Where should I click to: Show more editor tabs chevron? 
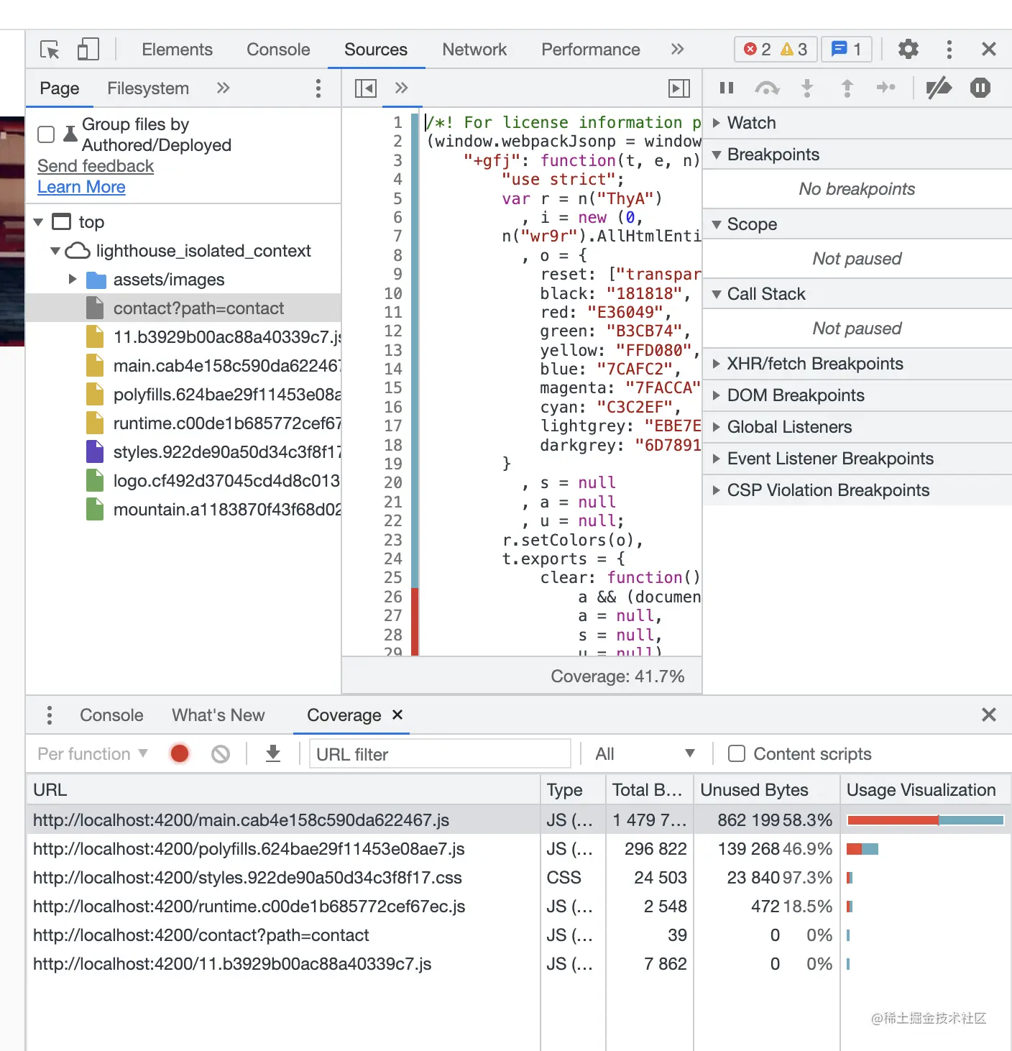click(x=401, y=88)
